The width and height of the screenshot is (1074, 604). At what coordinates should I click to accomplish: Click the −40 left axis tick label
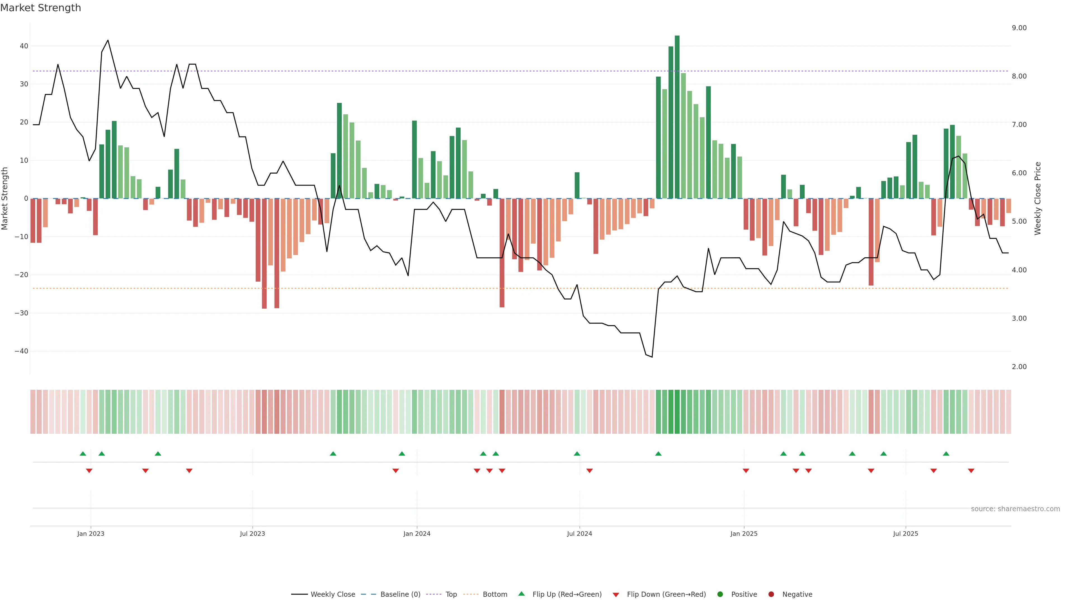tap(21, 351)
